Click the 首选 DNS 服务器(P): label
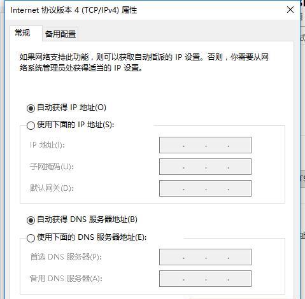Viewport: 305px width, 299px height. (66, 257)
